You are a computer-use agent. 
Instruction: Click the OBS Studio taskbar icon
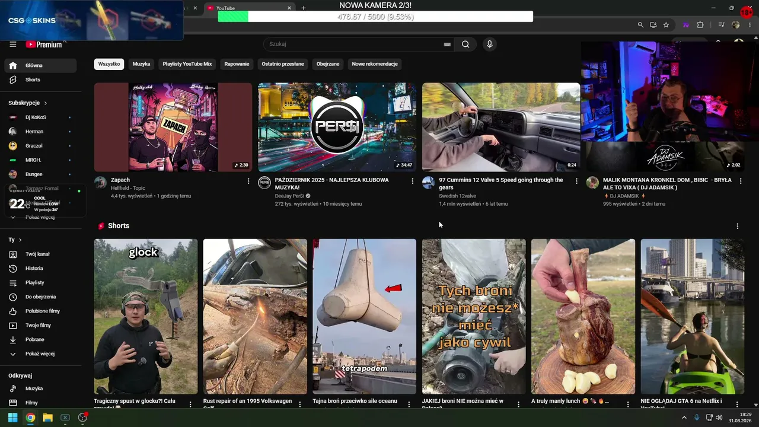click(82, 418)
